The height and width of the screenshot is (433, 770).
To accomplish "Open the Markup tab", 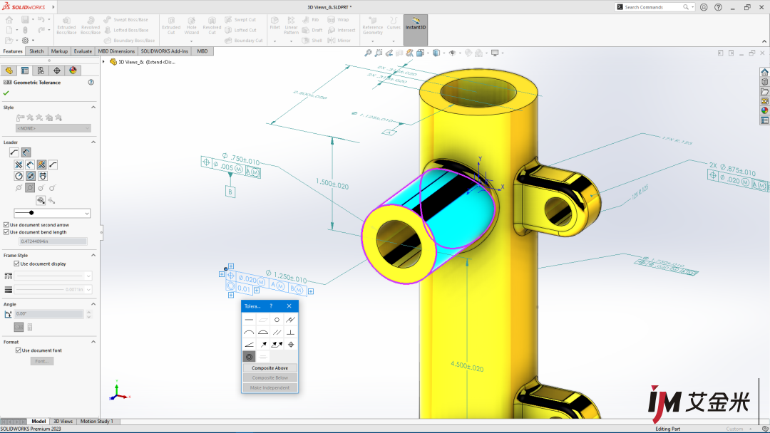I will [59, 51].
